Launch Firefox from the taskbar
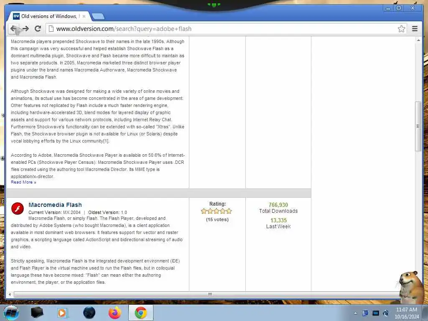428x321 pixels. point(115,313)
